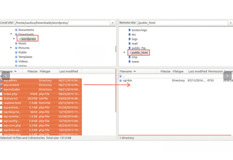This screenshot has width=233, height=160.
Task: Expand the wordpress folder tree node
Action: coord(14,39)
